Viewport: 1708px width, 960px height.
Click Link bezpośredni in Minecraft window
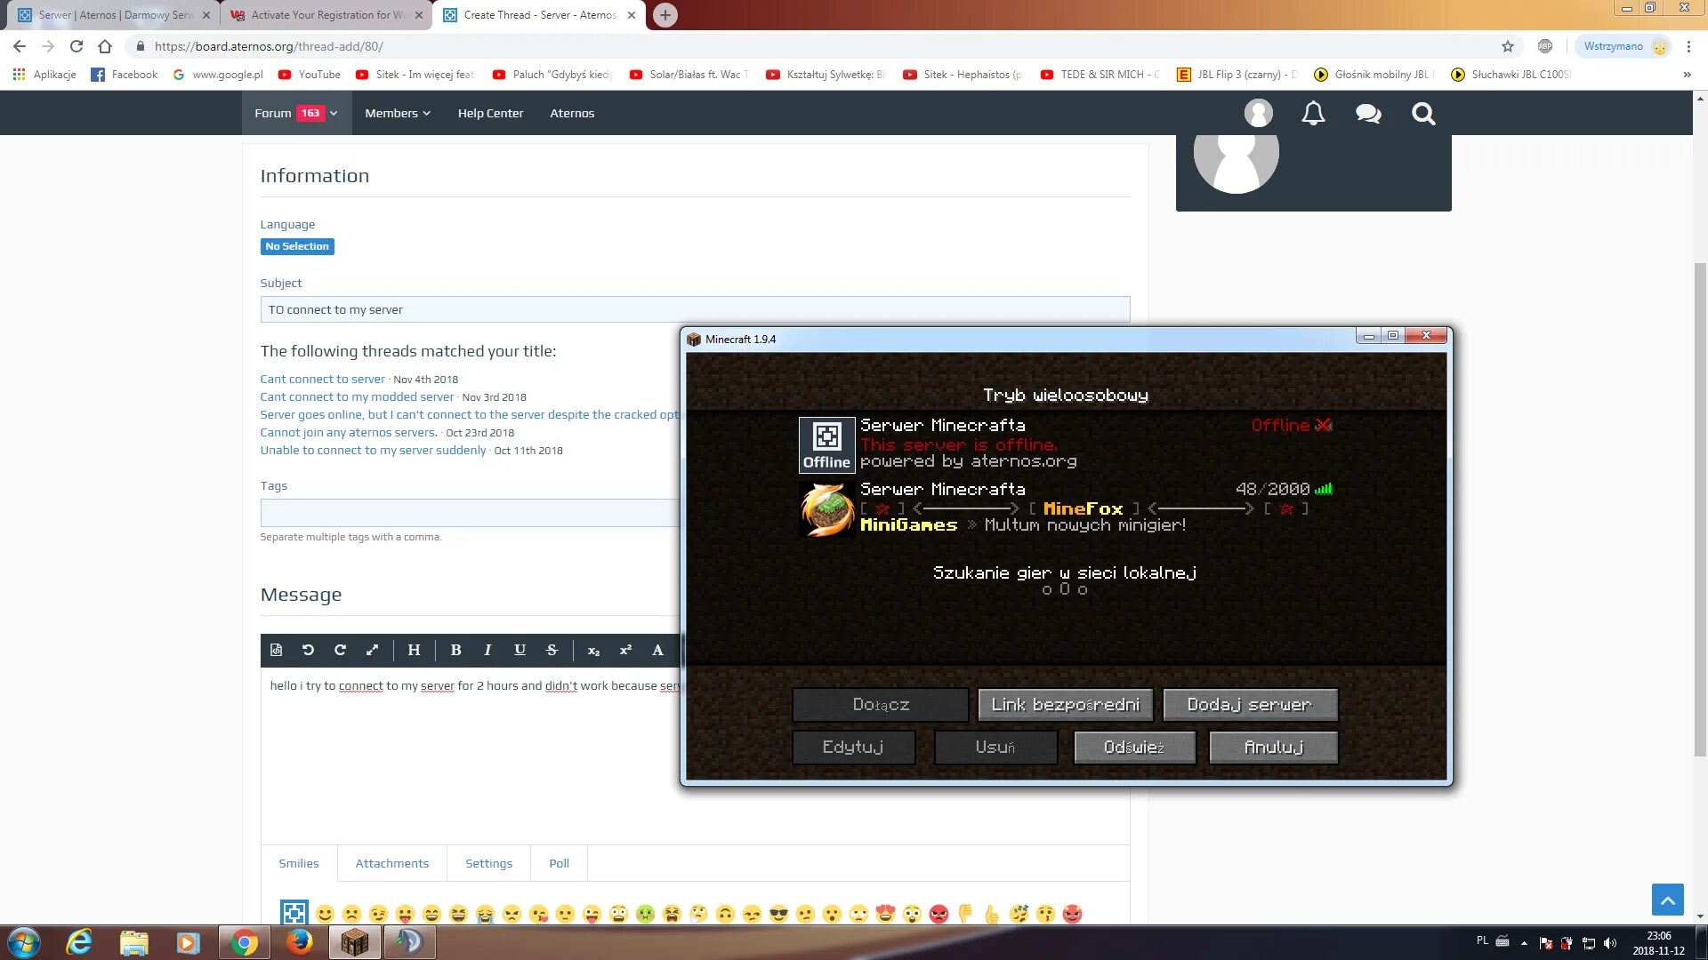[1065, 705]
